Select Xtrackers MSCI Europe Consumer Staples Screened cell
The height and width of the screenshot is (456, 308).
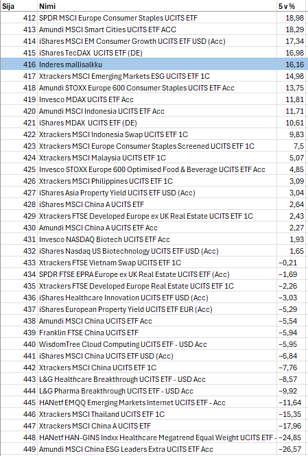click(157, 146)
